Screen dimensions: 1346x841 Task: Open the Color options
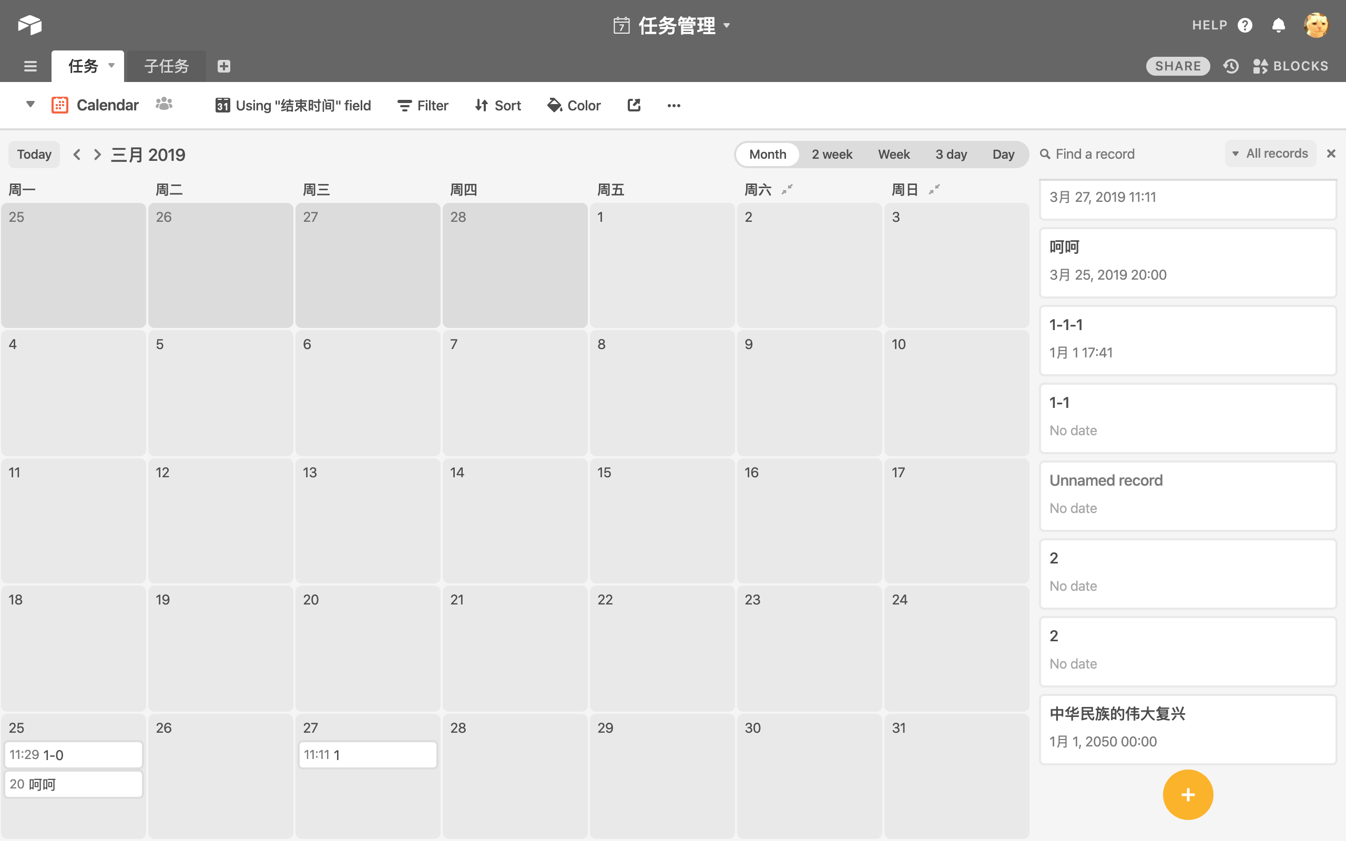574,105
